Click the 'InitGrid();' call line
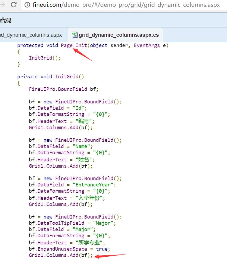 pos(45,58)
